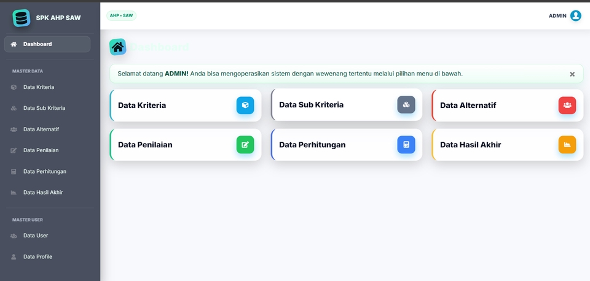Click the red users icon on Data Alternatif card
The width and height of the screenshot is (590, 281).
click(567, 106)
